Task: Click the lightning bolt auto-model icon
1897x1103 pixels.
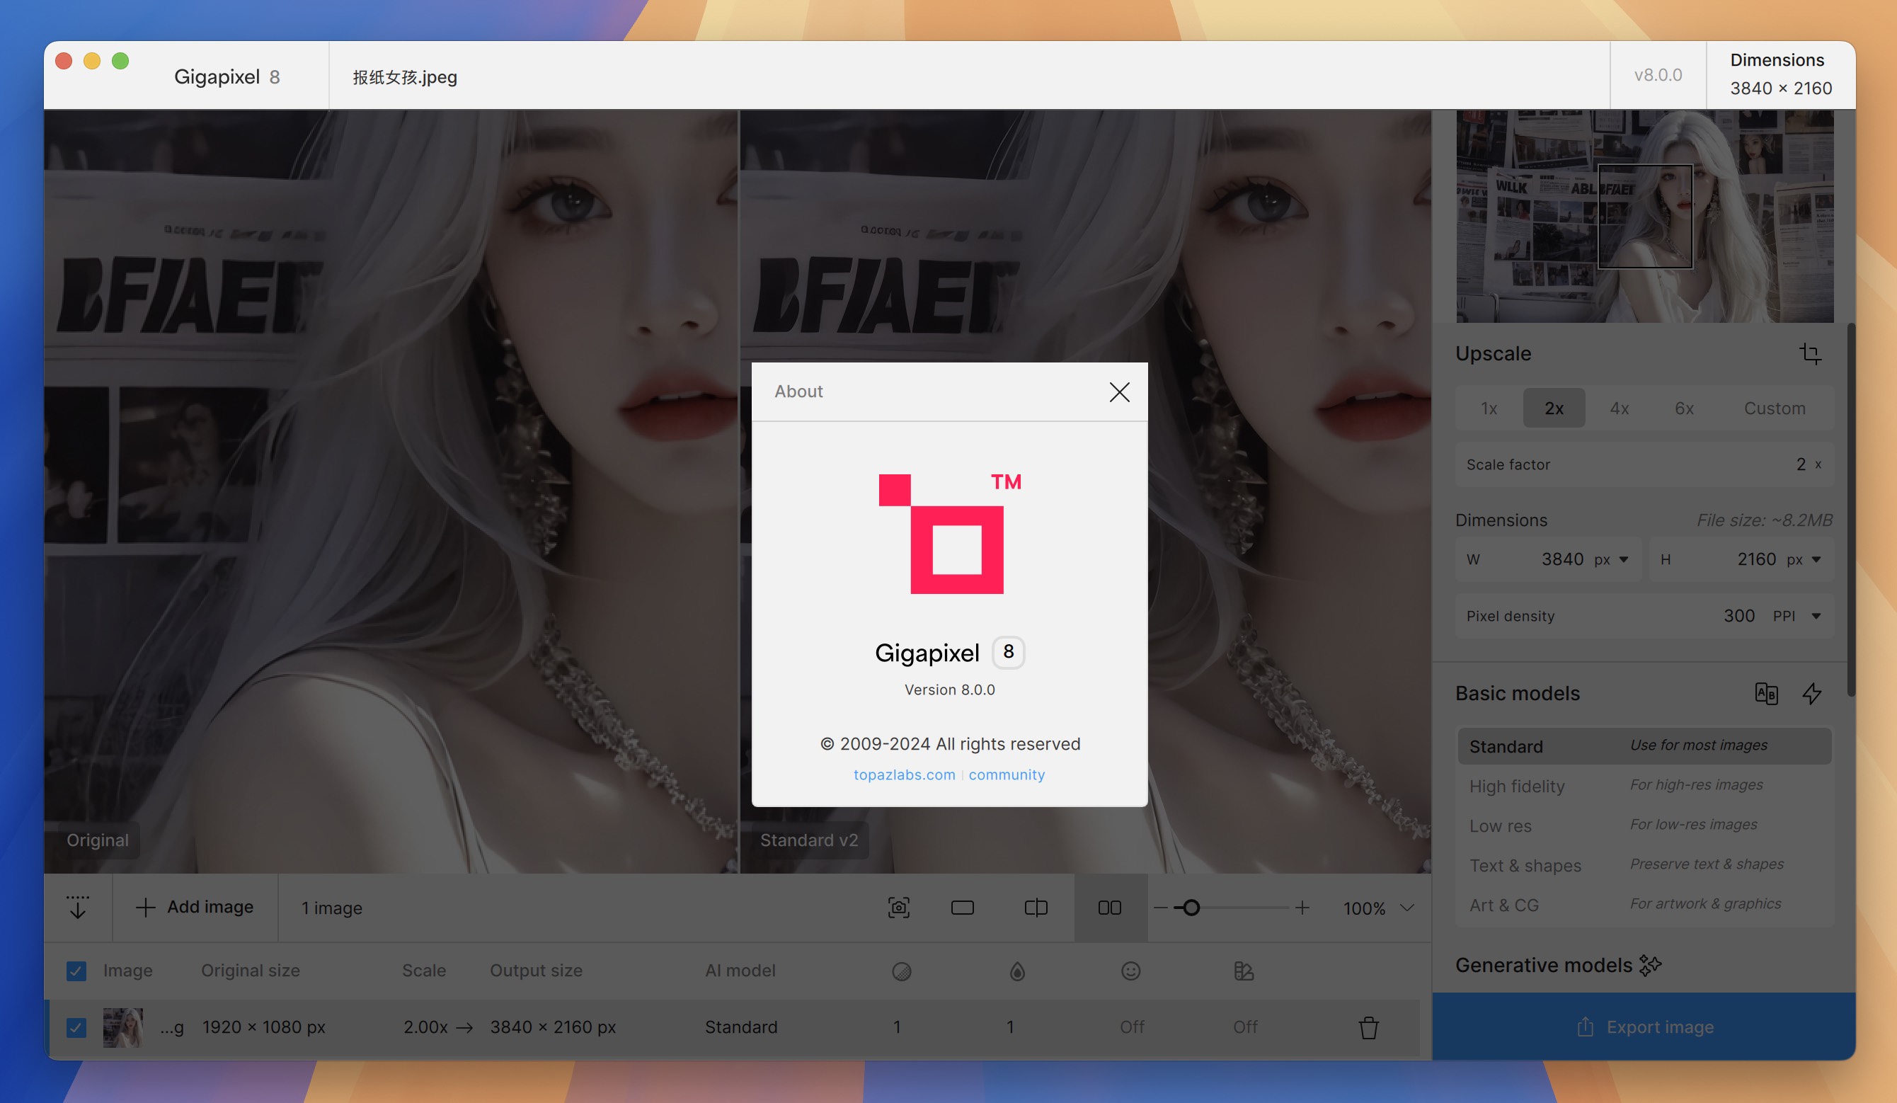Action: 1812,693
